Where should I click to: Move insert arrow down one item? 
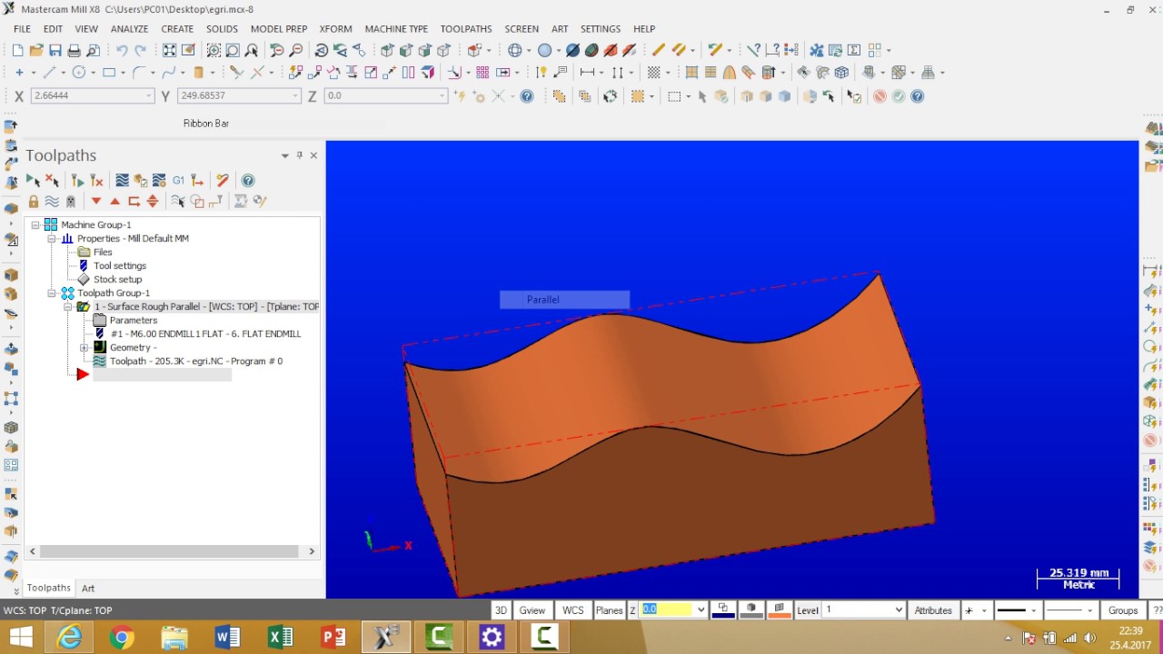pos(96,201)
